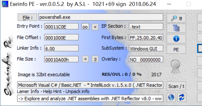Select the .NET Reflector hint text field
This screenshot has height=106, width=202.
click(x=90, y=99)
